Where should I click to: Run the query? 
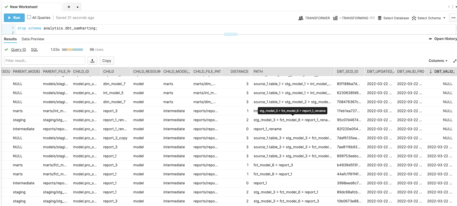14,18
